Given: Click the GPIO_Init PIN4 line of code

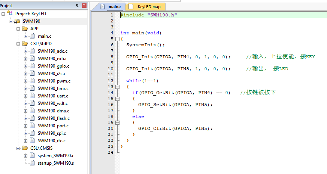Looking at the screenshot, I should coord(178,57).
